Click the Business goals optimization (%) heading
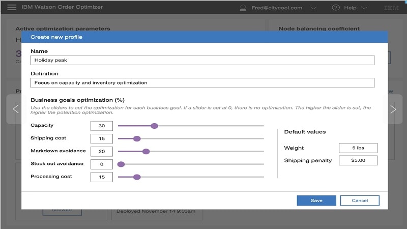This screenshot has width=407, height=229. (x=78, y=100)
